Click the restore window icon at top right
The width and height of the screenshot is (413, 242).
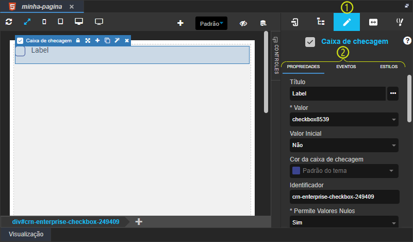click(x=407, y=6)
